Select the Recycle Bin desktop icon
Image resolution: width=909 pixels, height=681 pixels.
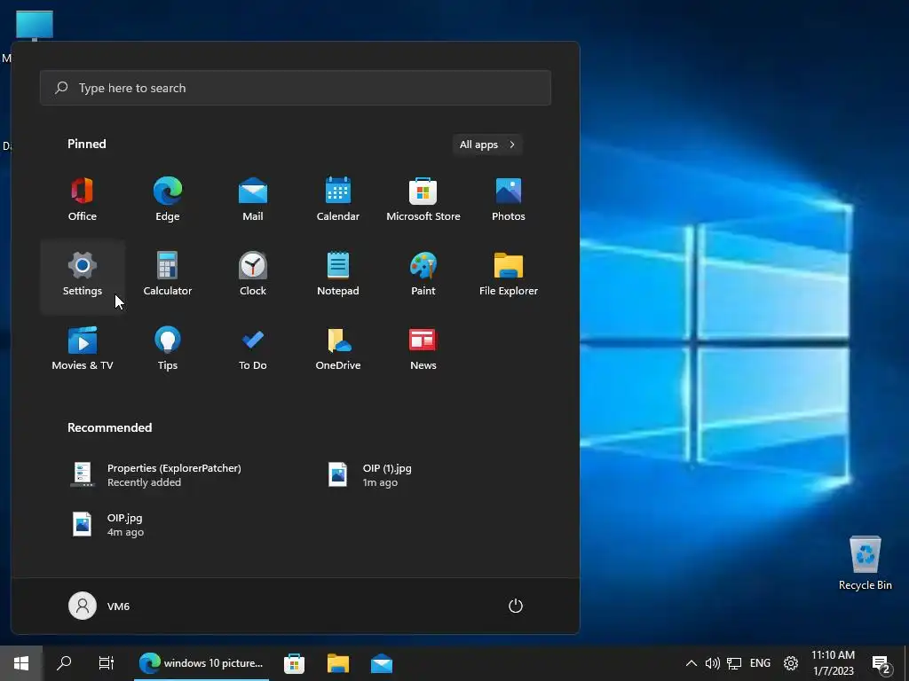[x=865, y=563]
